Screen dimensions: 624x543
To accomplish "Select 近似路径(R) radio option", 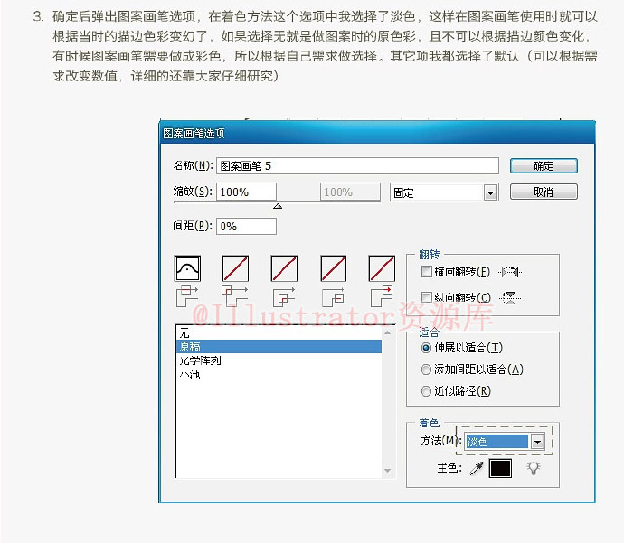I will tap(426, 391).
